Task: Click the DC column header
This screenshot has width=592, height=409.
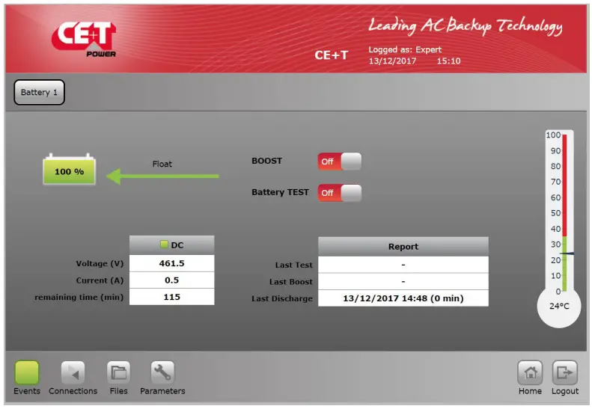Action: 172,245
